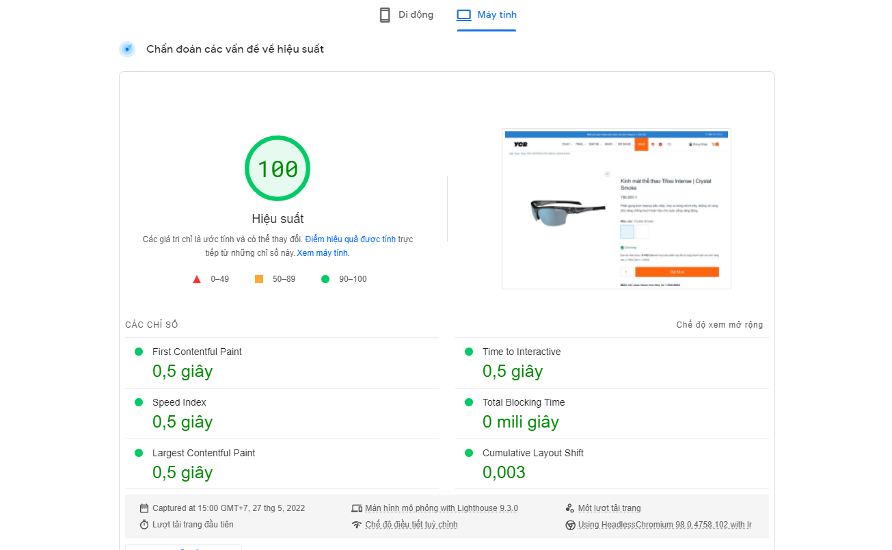Image resolution: width=892 pixels, height=550 pixels.
Task: Click the performance diagnosis gauge icon
Action: point(127,49)
